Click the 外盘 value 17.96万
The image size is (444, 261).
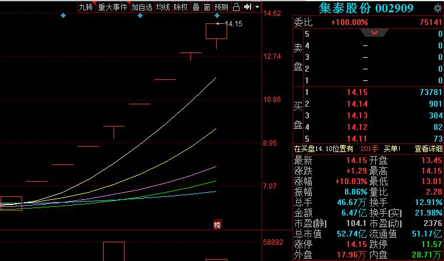point(352,255)
